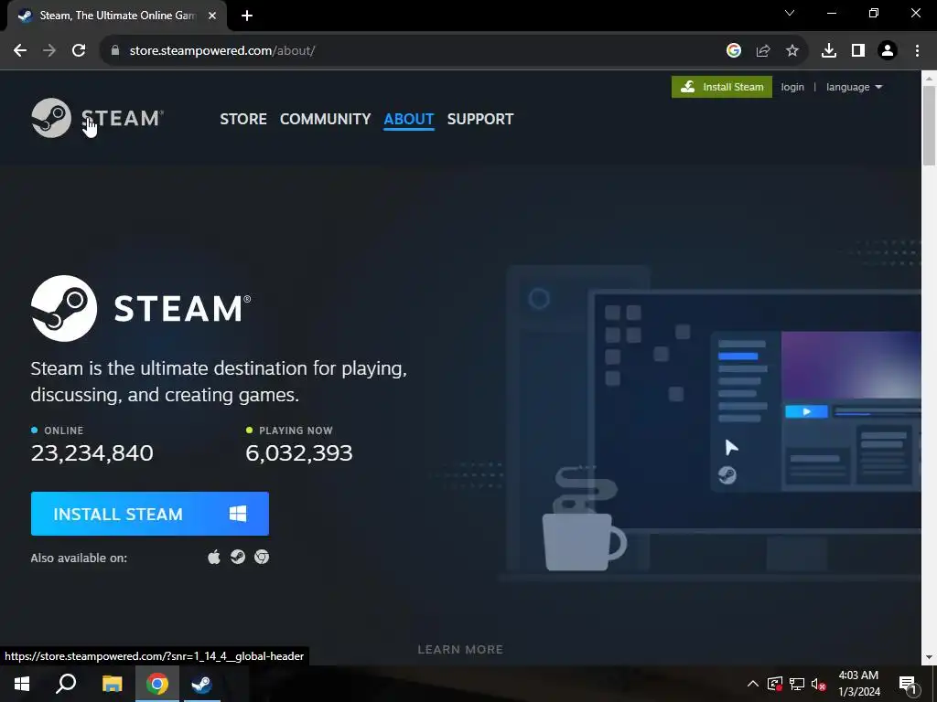Click the LEARN MORE link
937x702 pixels.
click(x=460, y=650)
